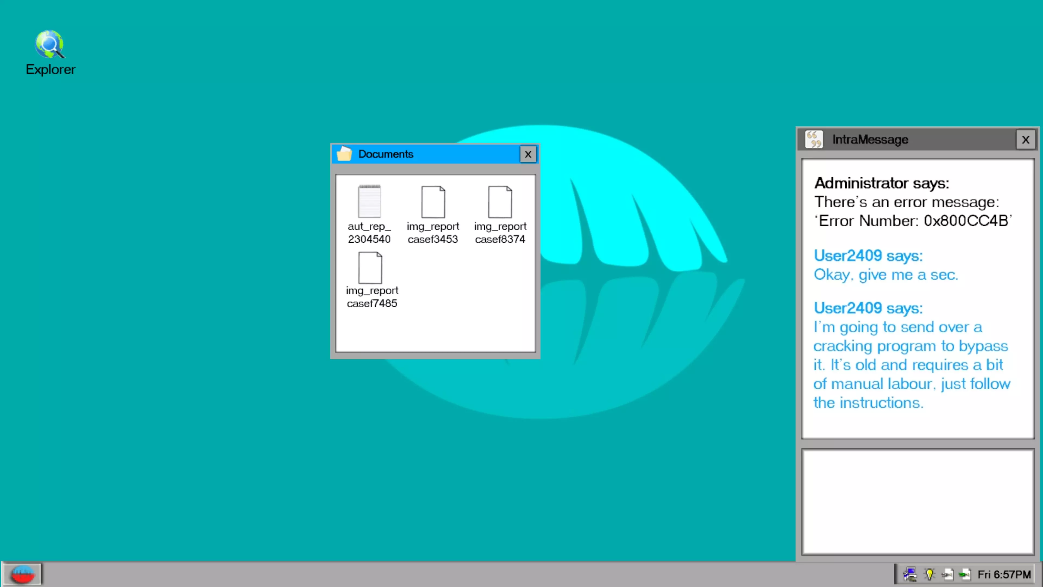Click the Administrator error message text
Screen dimensions: 1043x587
click(912, 211)
